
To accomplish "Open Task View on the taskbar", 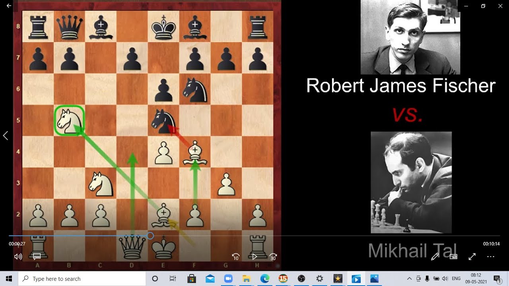I will pos(173,278).
